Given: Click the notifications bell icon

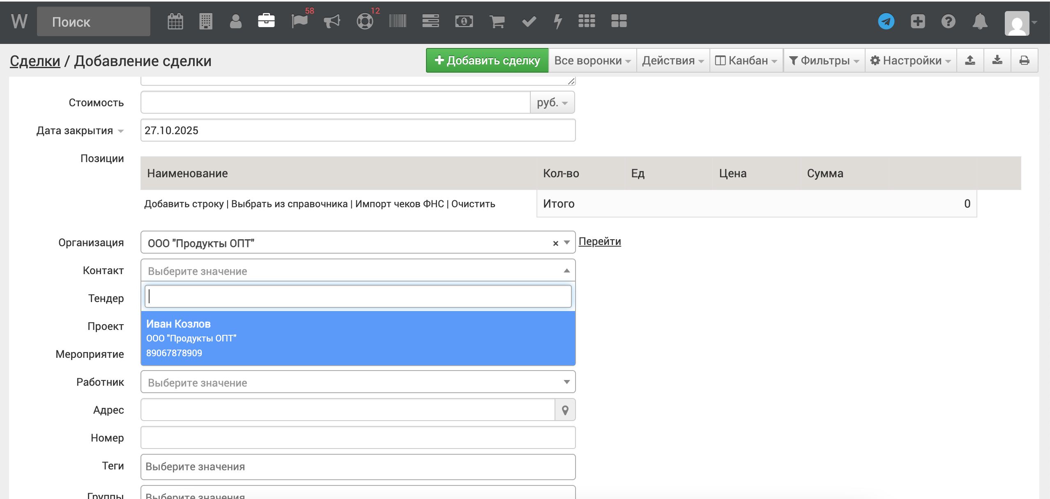Looking at the screenshot, I should point(980,21).
